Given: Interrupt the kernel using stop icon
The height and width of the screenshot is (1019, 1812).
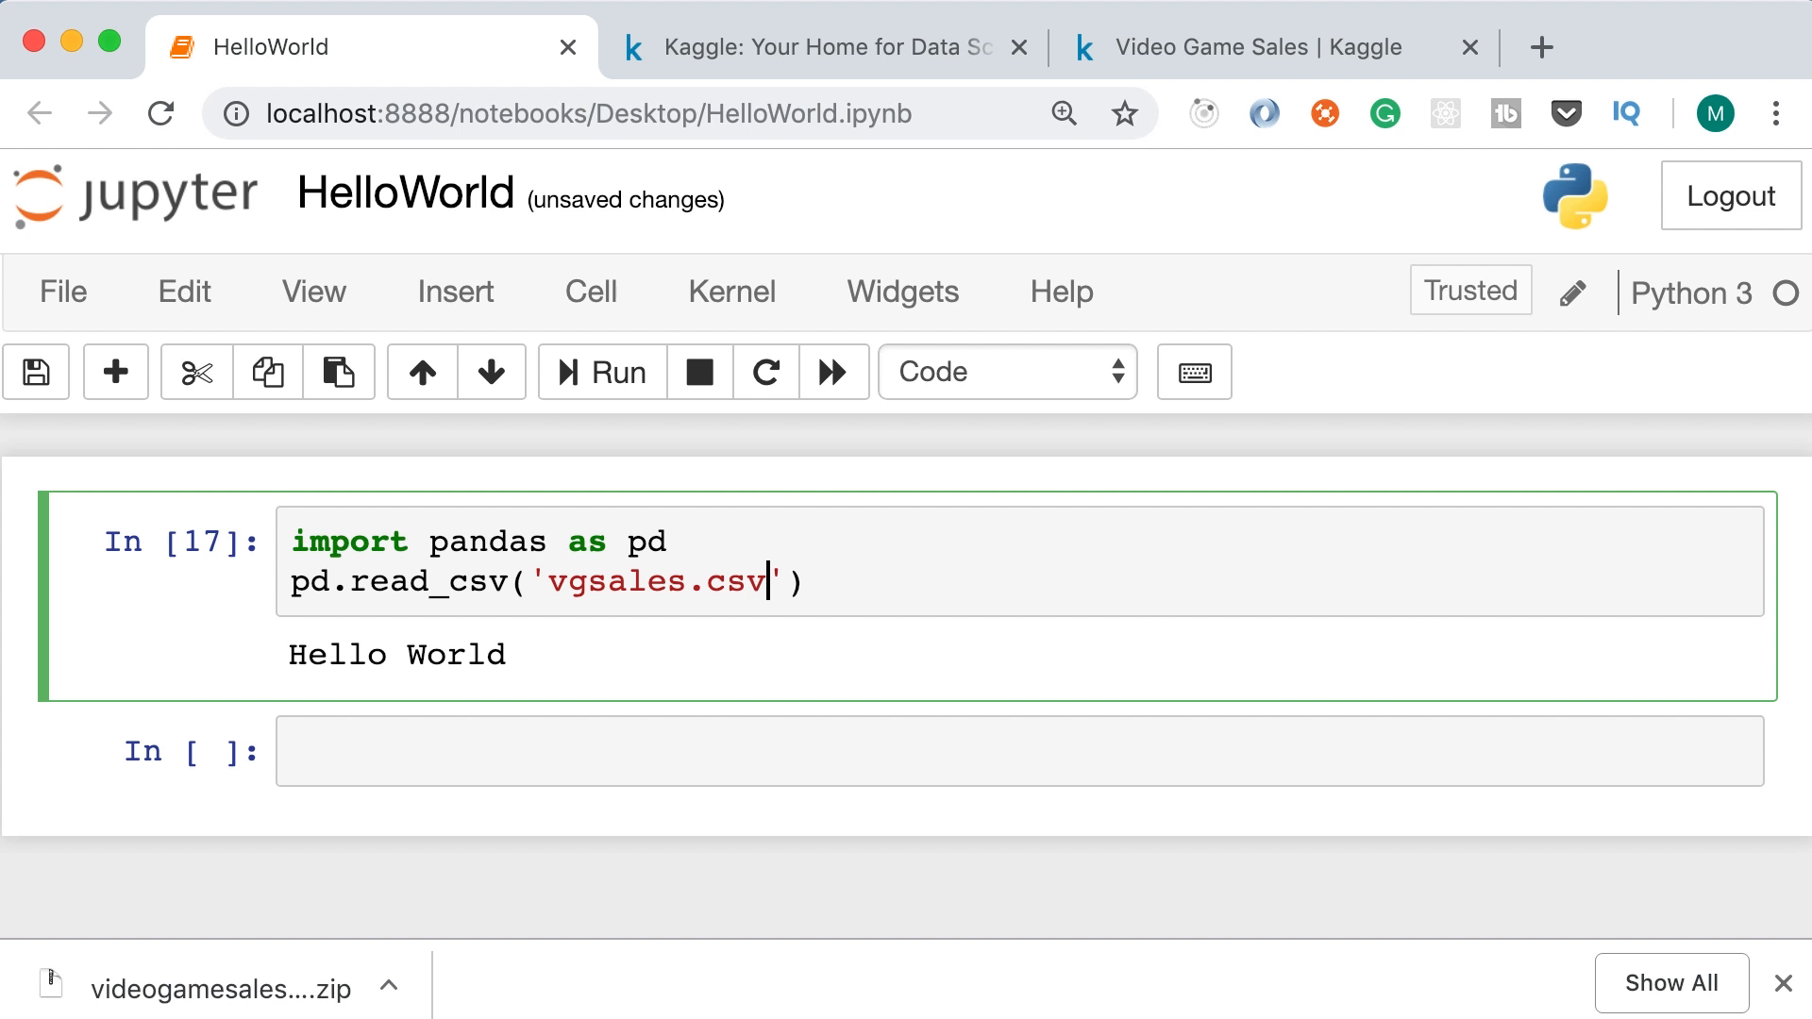Looking at the screenshot, I should 699,372.
